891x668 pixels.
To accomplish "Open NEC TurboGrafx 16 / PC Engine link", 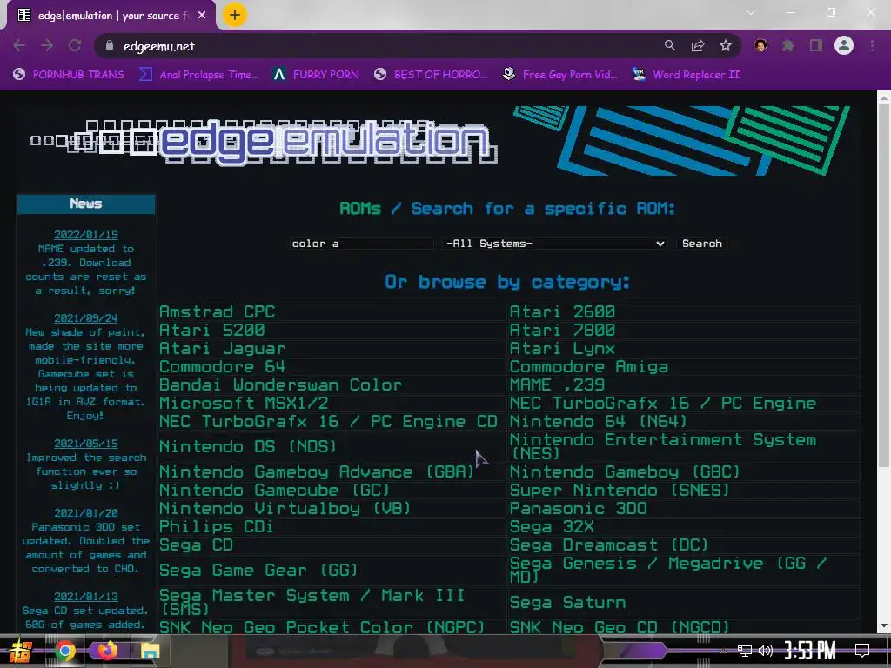I will [662, 403].
